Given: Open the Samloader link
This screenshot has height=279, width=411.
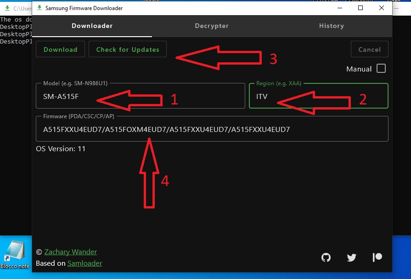Looking at the screenshot, I should coord(84,263).
